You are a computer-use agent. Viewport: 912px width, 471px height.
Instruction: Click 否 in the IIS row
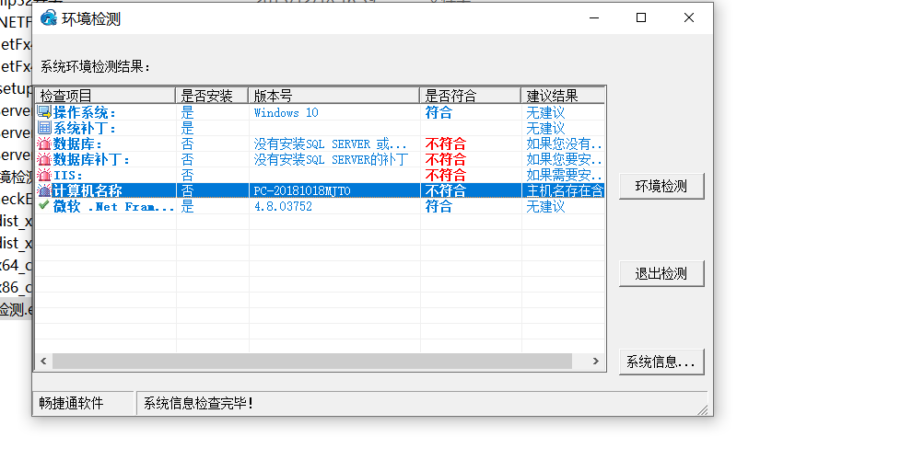(x=187, y=176)
